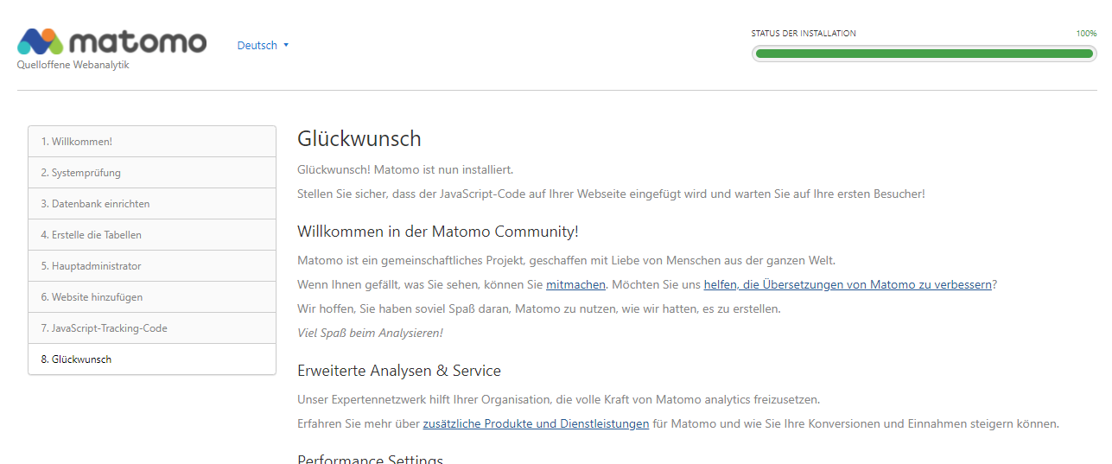This screenshot has height=464, width=1112.
Task: Click the Quelloffene Webanalytik tagline
Action: pyautogui.click(x=73, y=65)
